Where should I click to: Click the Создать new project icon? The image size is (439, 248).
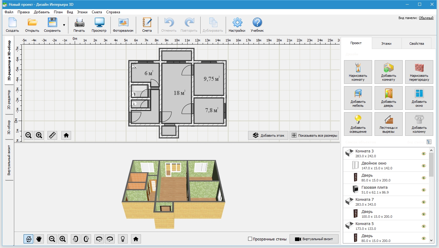[12, 25]
